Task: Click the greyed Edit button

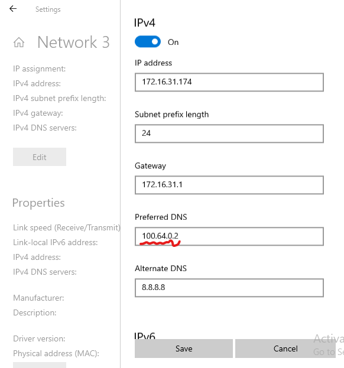Action: click(x=40, y=157)
